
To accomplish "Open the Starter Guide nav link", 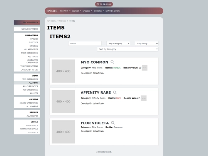I will pyautogui.click(x=112, y=11).
